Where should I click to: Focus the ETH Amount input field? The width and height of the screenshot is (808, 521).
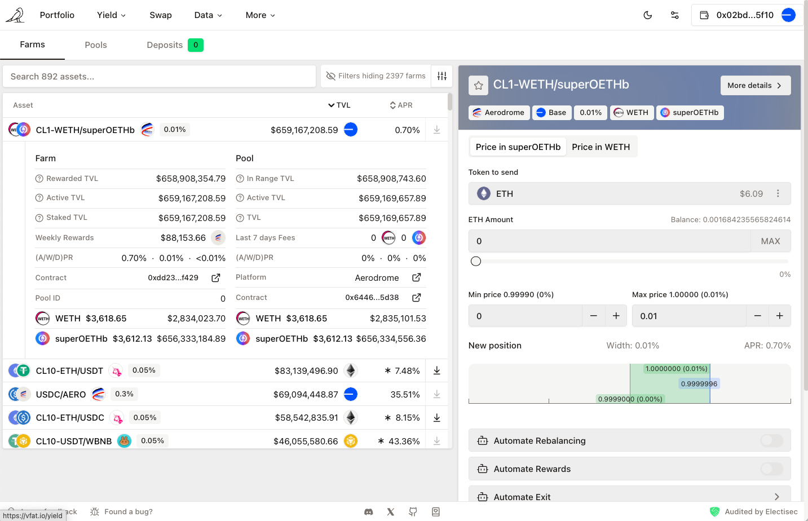(x=610, y=241)
